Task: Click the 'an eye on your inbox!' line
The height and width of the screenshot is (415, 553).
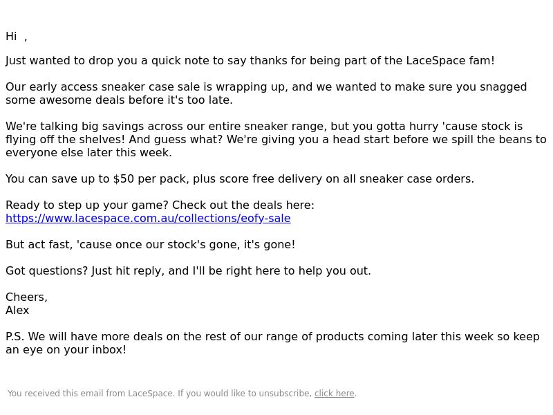Action: coord(66,350)
